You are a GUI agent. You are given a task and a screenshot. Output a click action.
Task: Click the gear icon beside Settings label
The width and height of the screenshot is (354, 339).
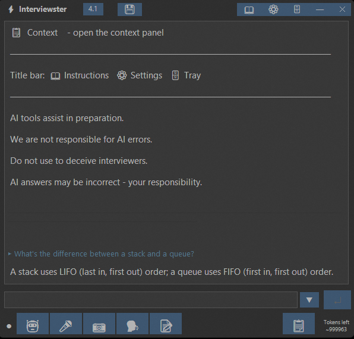click(122, 75)
